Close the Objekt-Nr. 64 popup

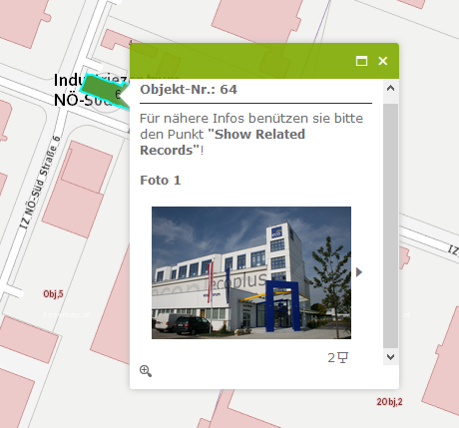[383, 61]
